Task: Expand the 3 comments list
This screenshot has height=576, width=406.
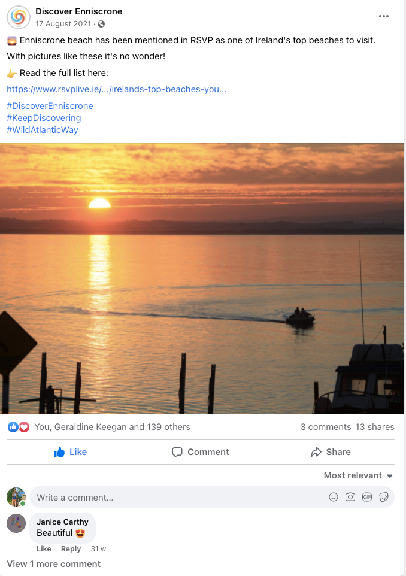Action: pos(325,427)
